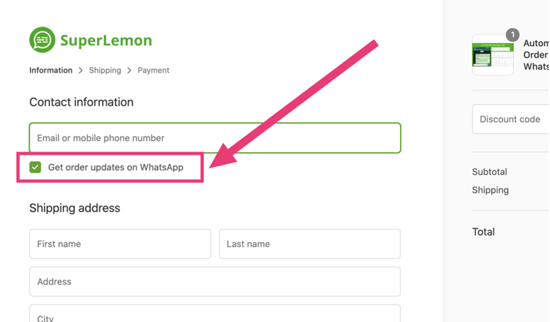Focus the Email or mobile phone number field
The image size is (550, 322).
215,138
